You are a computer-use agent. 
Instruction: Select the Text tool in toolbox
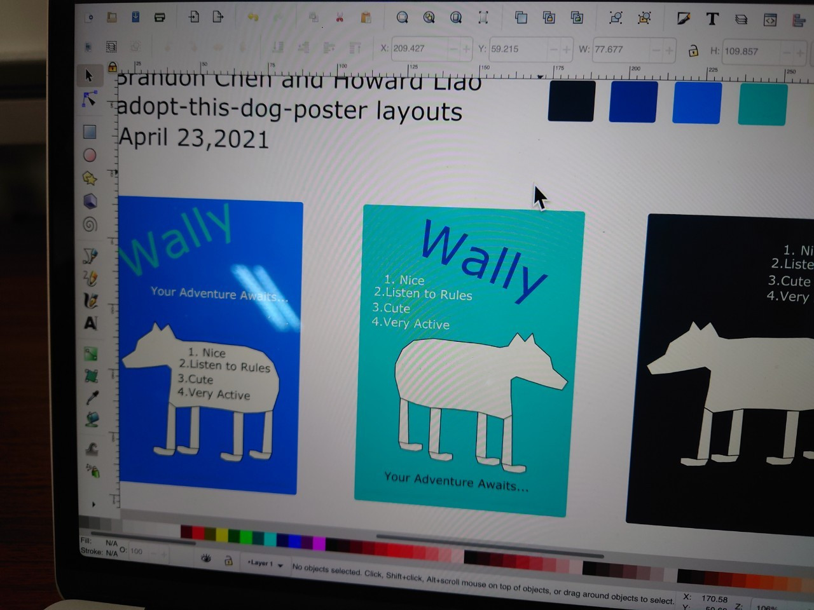pyautogui.click(x=90, y=323)
